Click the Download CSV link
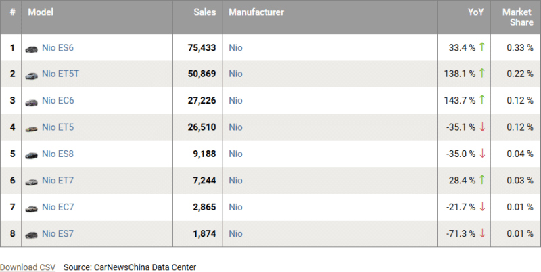This screenshot has height=272, width=541. pyautogui.click(x=28, y=267)
